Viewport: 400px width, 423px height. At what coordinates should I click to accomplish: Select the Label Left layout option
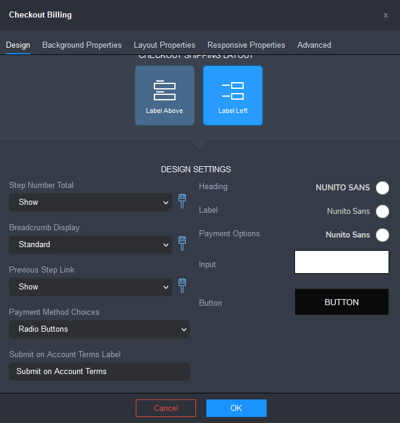(x=233, y=95)
